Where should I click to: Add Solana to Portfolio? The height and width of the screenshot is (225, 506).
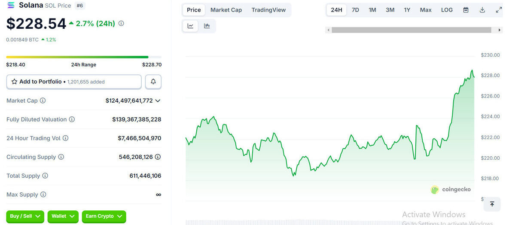click(x=73, y=82)
